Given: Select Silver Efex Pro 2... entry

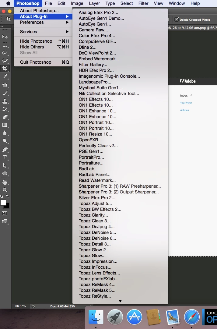Looking at the screenshot, I should pos(120,198).
